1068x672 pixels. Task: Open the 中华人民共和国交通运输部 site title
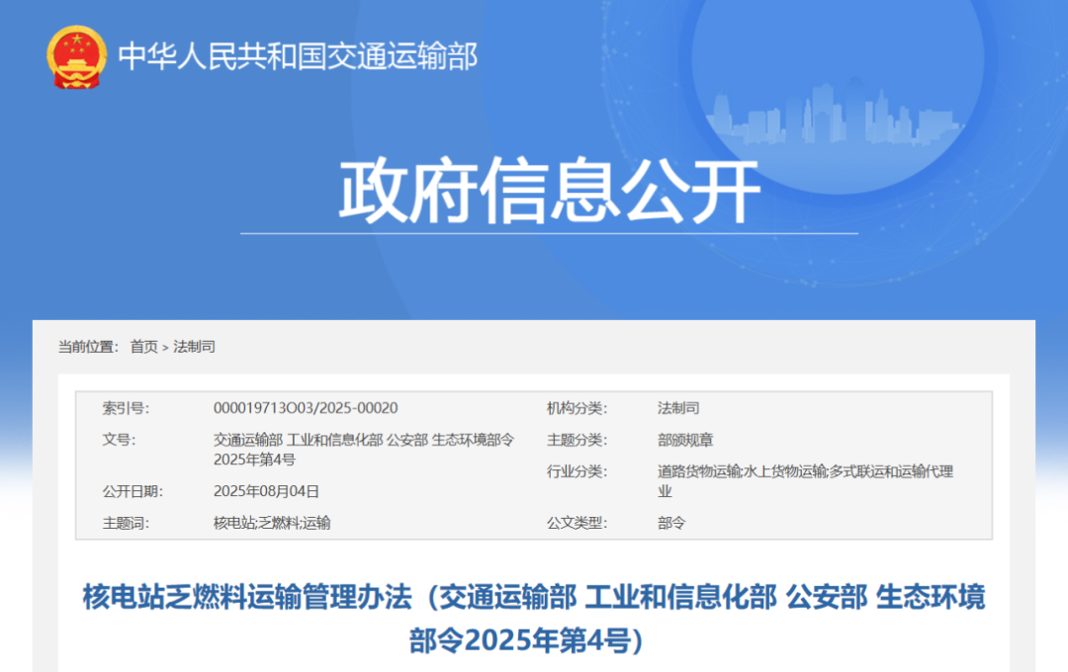click(x=297, y=57)
